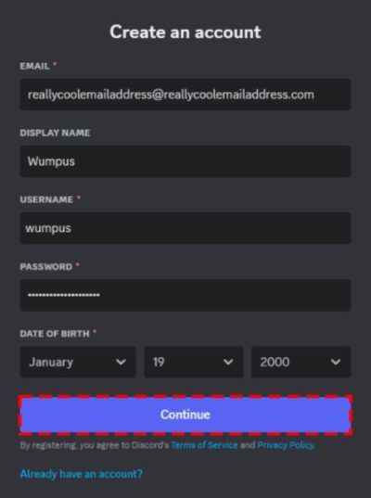
Task: Click the chevron arrow beside day 19
Action: (x=228, y=362)
